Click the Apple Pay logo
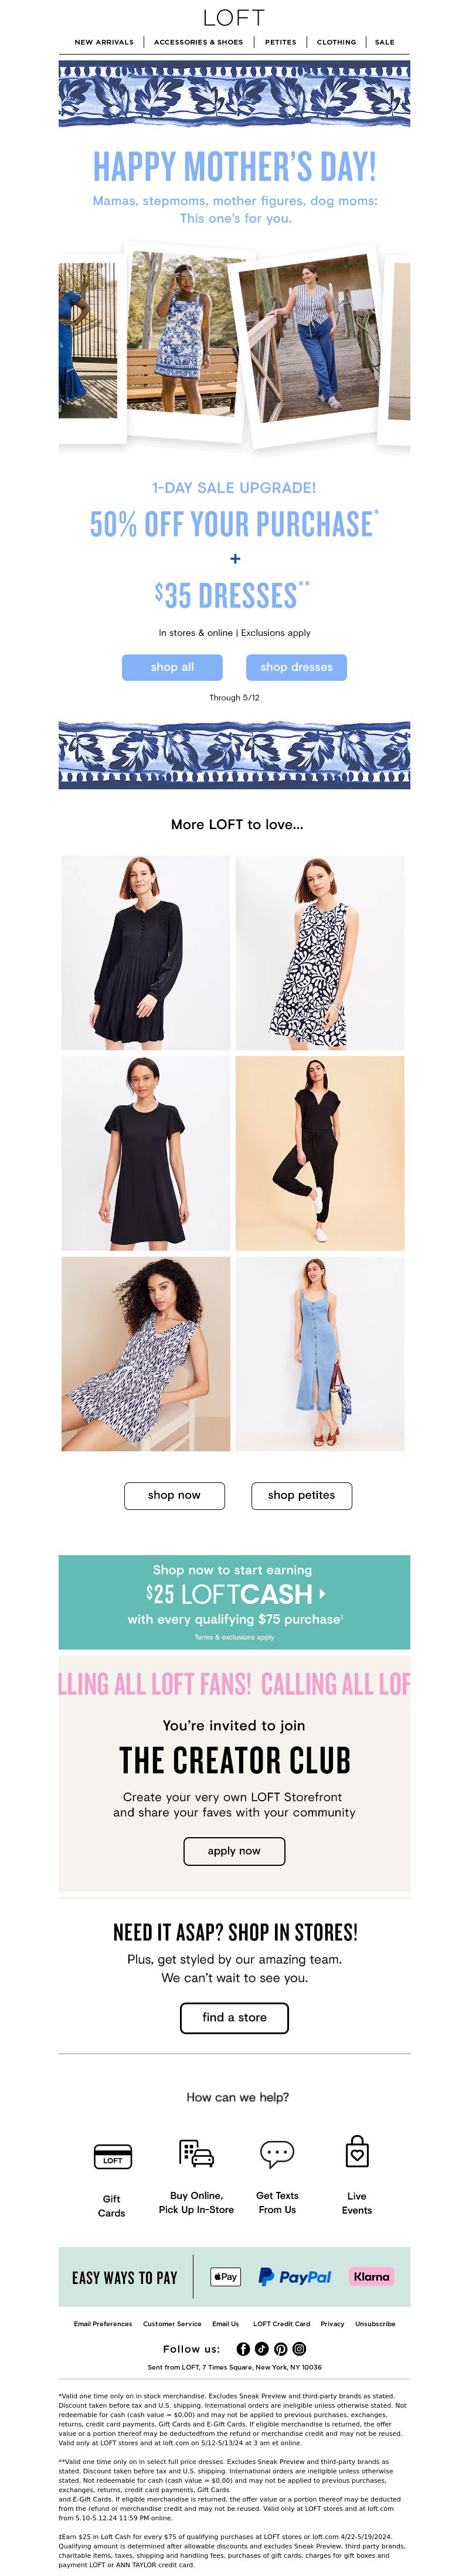 225,2277
